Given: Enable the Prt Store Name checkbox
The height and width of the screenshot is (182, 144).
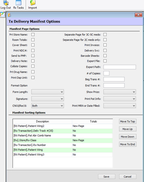Looking at the screenshot, I should pos(33,34).
